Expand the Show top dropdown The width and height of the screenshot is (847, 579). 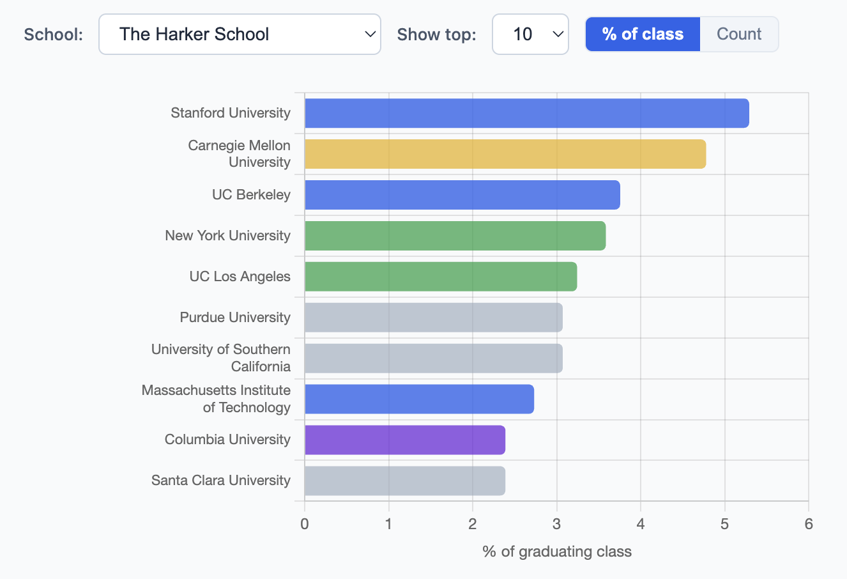(530, 34)
